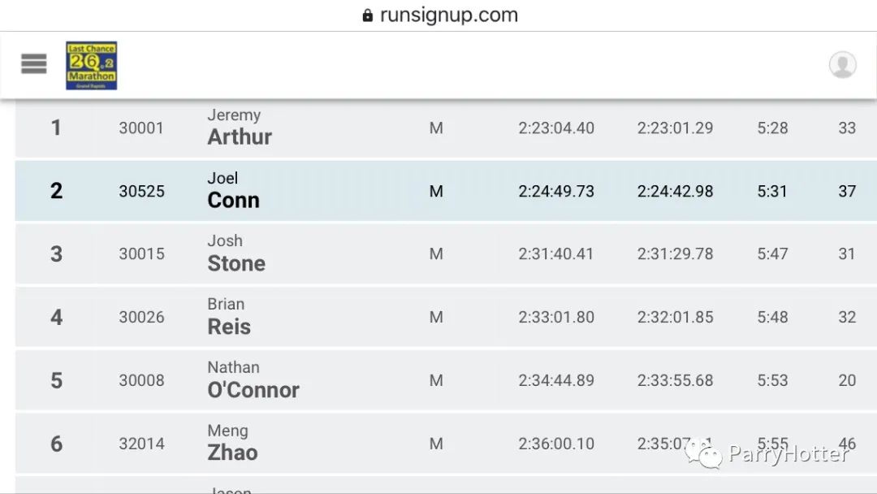877x494 pixels.
Task: Click the Last Chance Marathon logo
Action: [91, 66]
